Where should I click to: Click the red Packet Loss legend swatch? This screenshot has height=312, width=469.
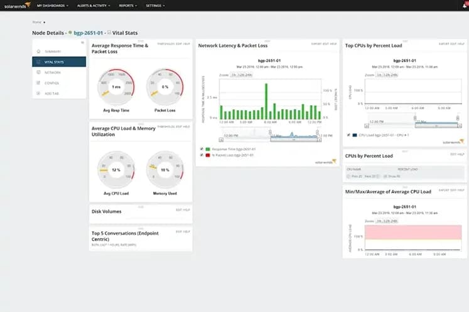(x=208, y=155)
